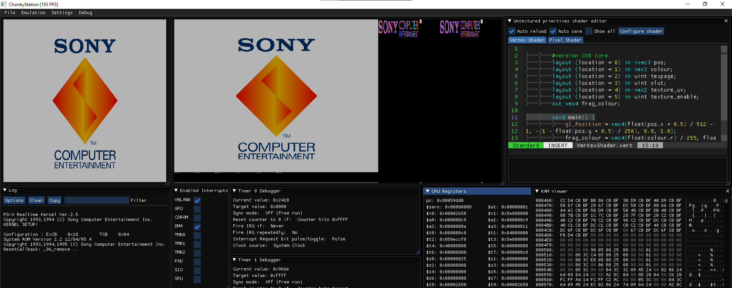The image size is (732, 288).
Task: Collapse the Timer 0 Debugger section
Action: (234, 191)
